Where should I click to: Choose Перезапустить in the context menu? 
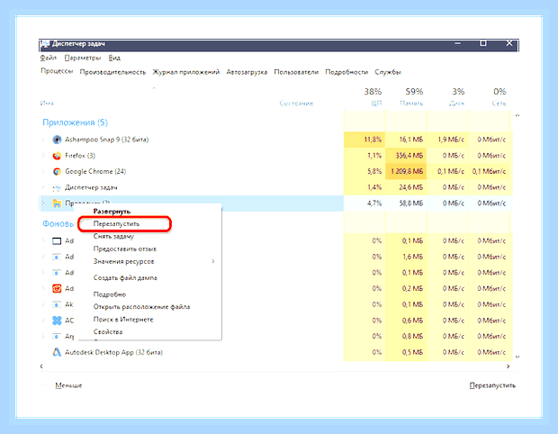click(x=116, y=224)
